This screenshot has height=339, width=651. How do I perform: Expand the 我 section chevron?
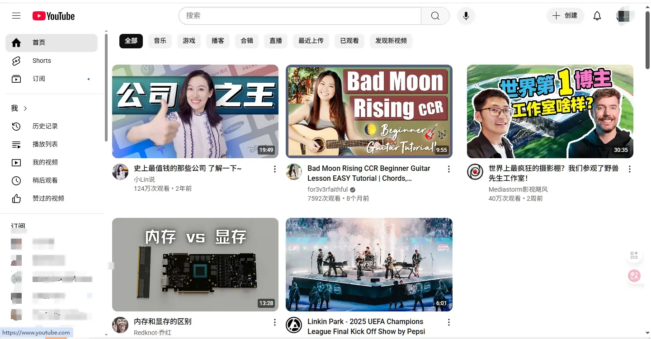click(25, 108)
